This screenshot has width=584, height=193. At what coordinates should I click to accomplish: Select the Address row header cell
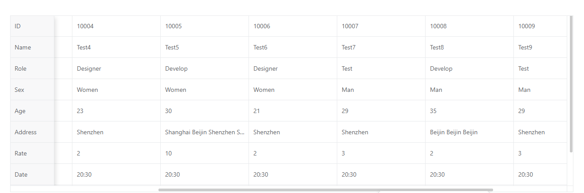pos(32,132)
